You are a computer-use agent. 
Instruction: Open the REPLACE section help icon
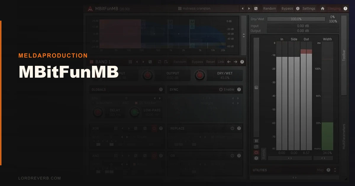pos(239,128)
